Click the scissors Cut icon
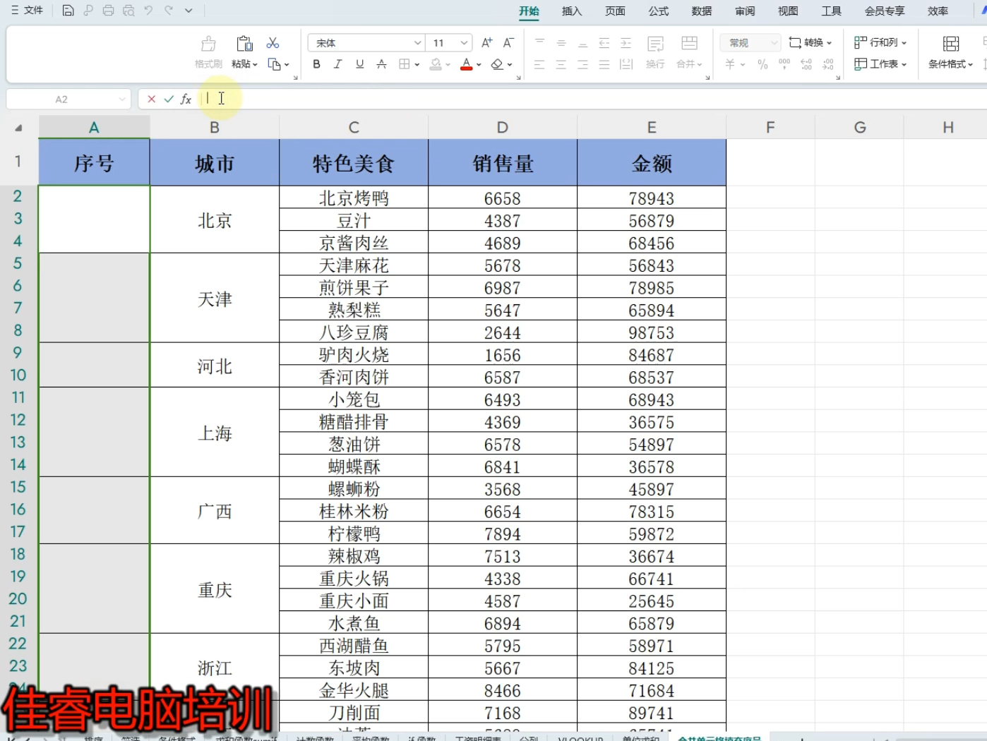 [273, 43]
